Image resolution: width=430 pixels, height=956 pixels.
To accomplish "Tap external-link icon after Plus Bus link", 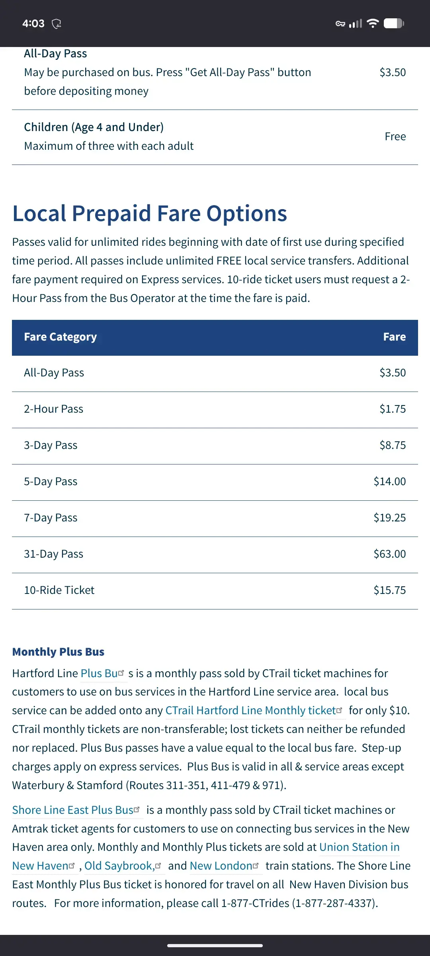I will click(x=121, y=673).
